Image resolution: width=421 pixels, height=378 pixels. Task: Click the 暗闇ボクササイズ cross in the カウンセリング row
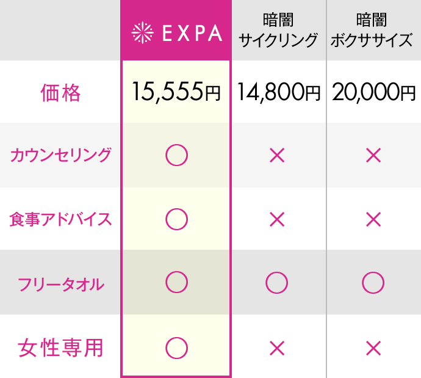pyautogui.click(x=373, y=155)
